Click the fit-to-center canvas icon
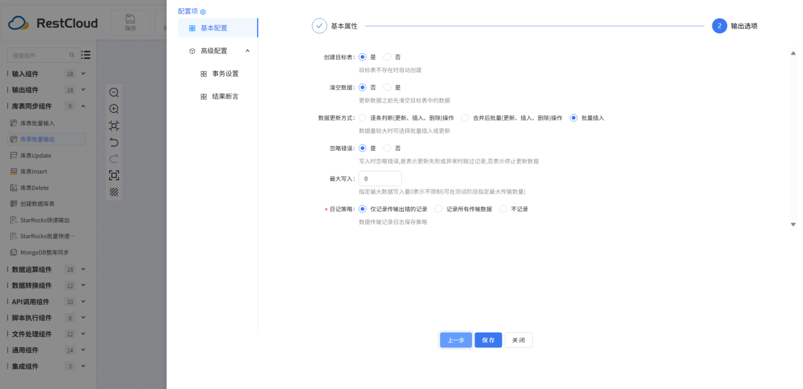This screenshot has width=803, height=389. pyautogui.click(x=114, y=126)
